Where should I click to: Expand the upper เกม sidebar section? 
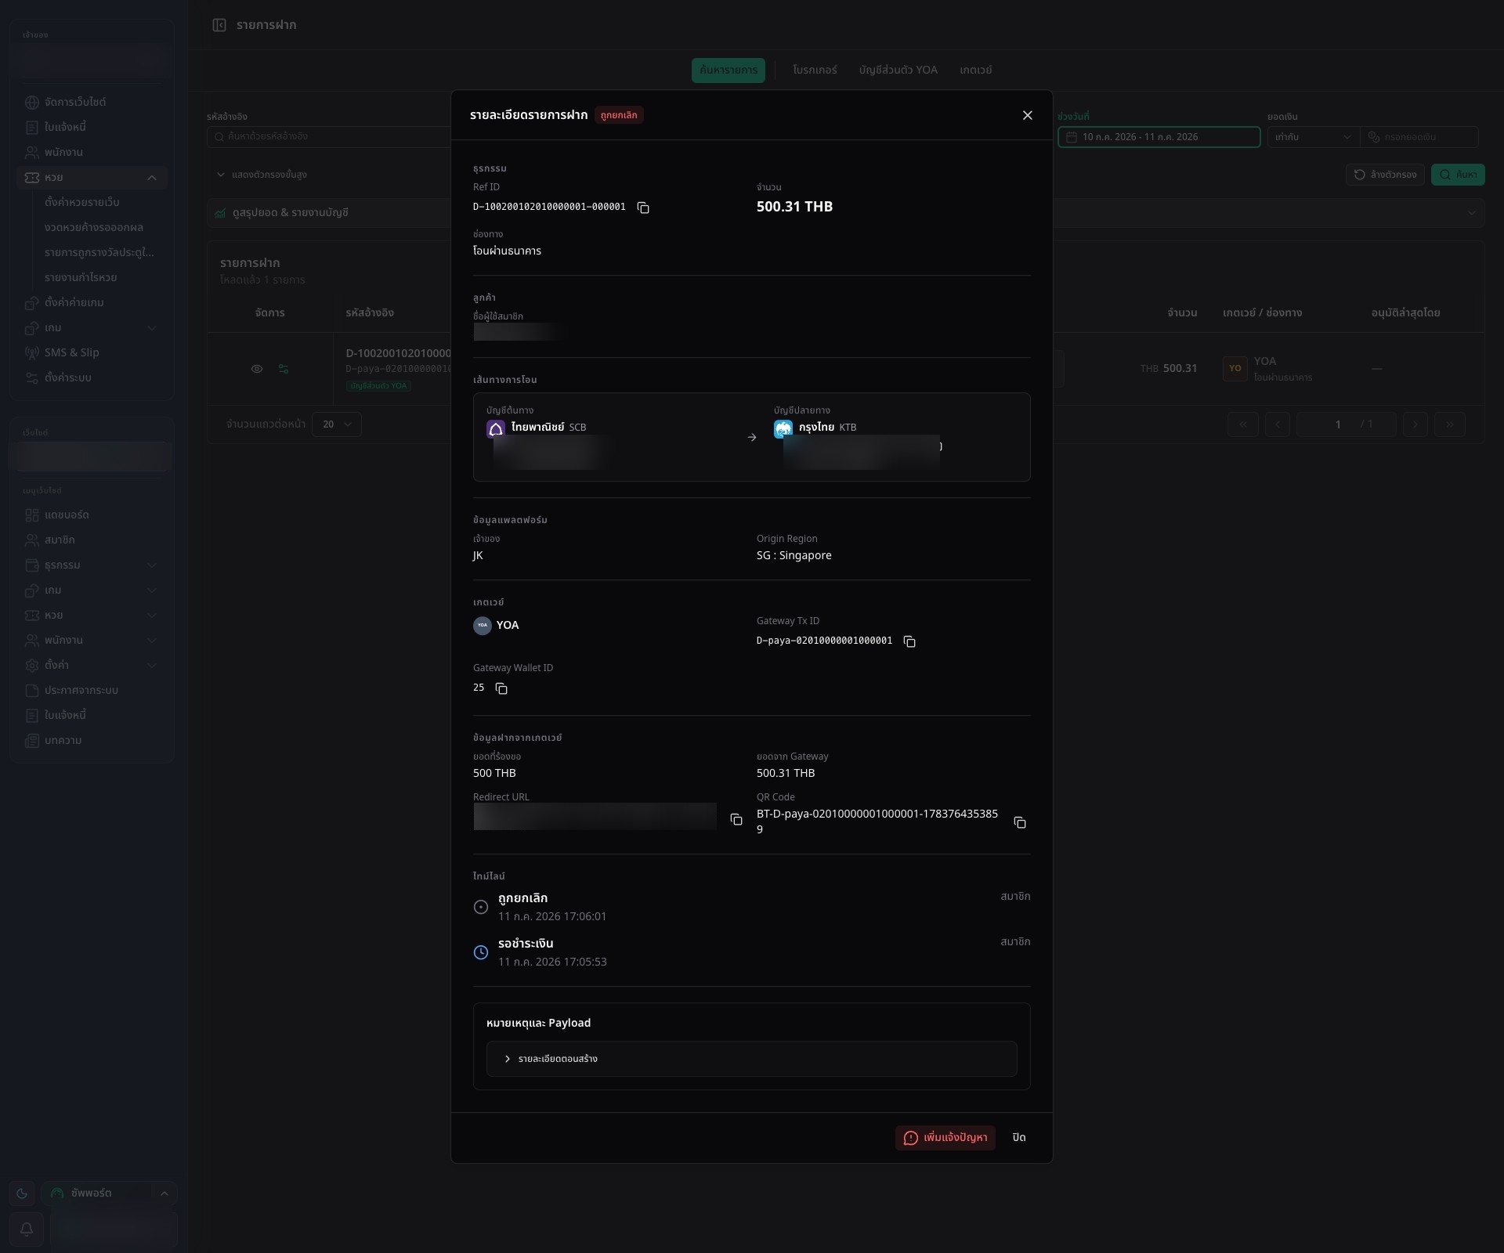pos(92,327)
